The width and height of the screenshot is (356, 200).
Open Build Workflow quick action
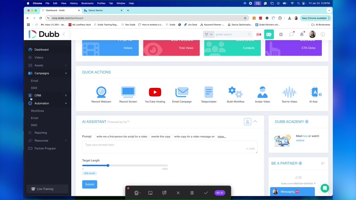click(236, 95)
